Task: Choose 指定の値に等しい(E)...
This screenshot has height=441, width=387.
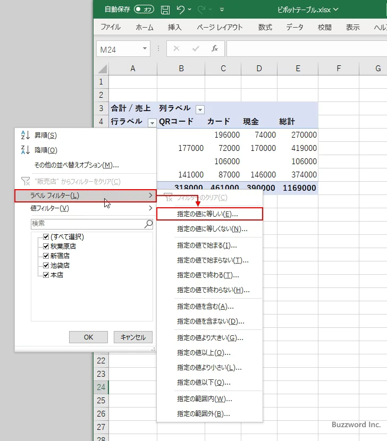Action: tap(209, 214)
